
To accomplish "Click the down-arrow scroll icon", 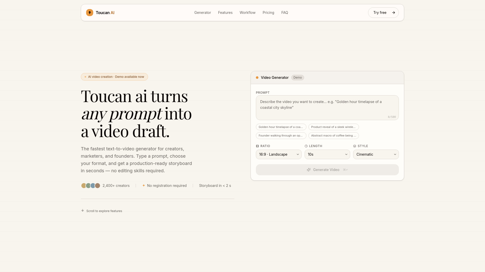I will coord(83,210).
